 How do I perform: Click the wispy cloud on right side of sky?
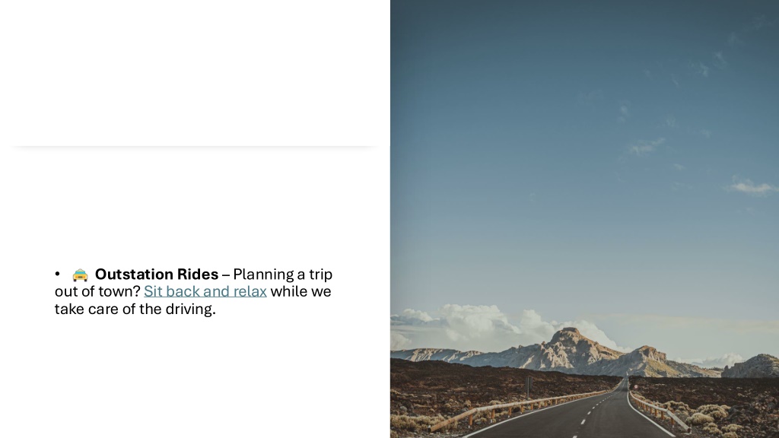pyautogui.click(x=752, y=187)
